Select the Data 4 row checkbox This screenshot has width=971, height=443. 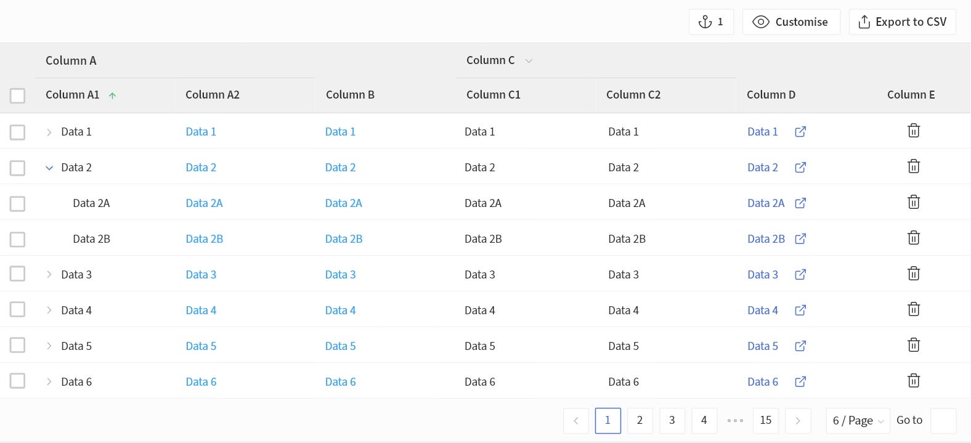17,309
